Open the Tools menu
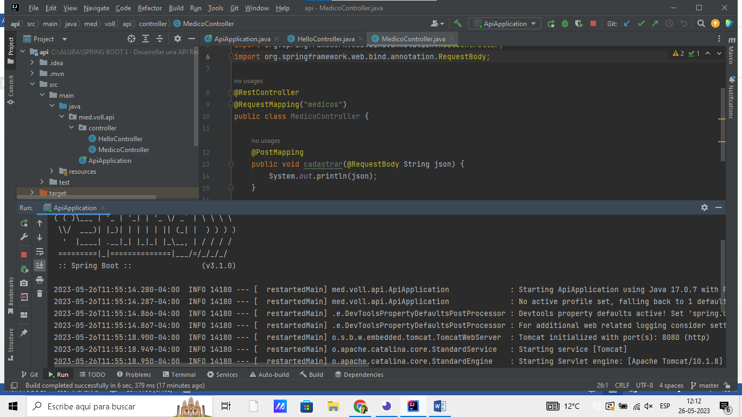The height and width of the screenshot is (417, 742). tap(216, 8)
